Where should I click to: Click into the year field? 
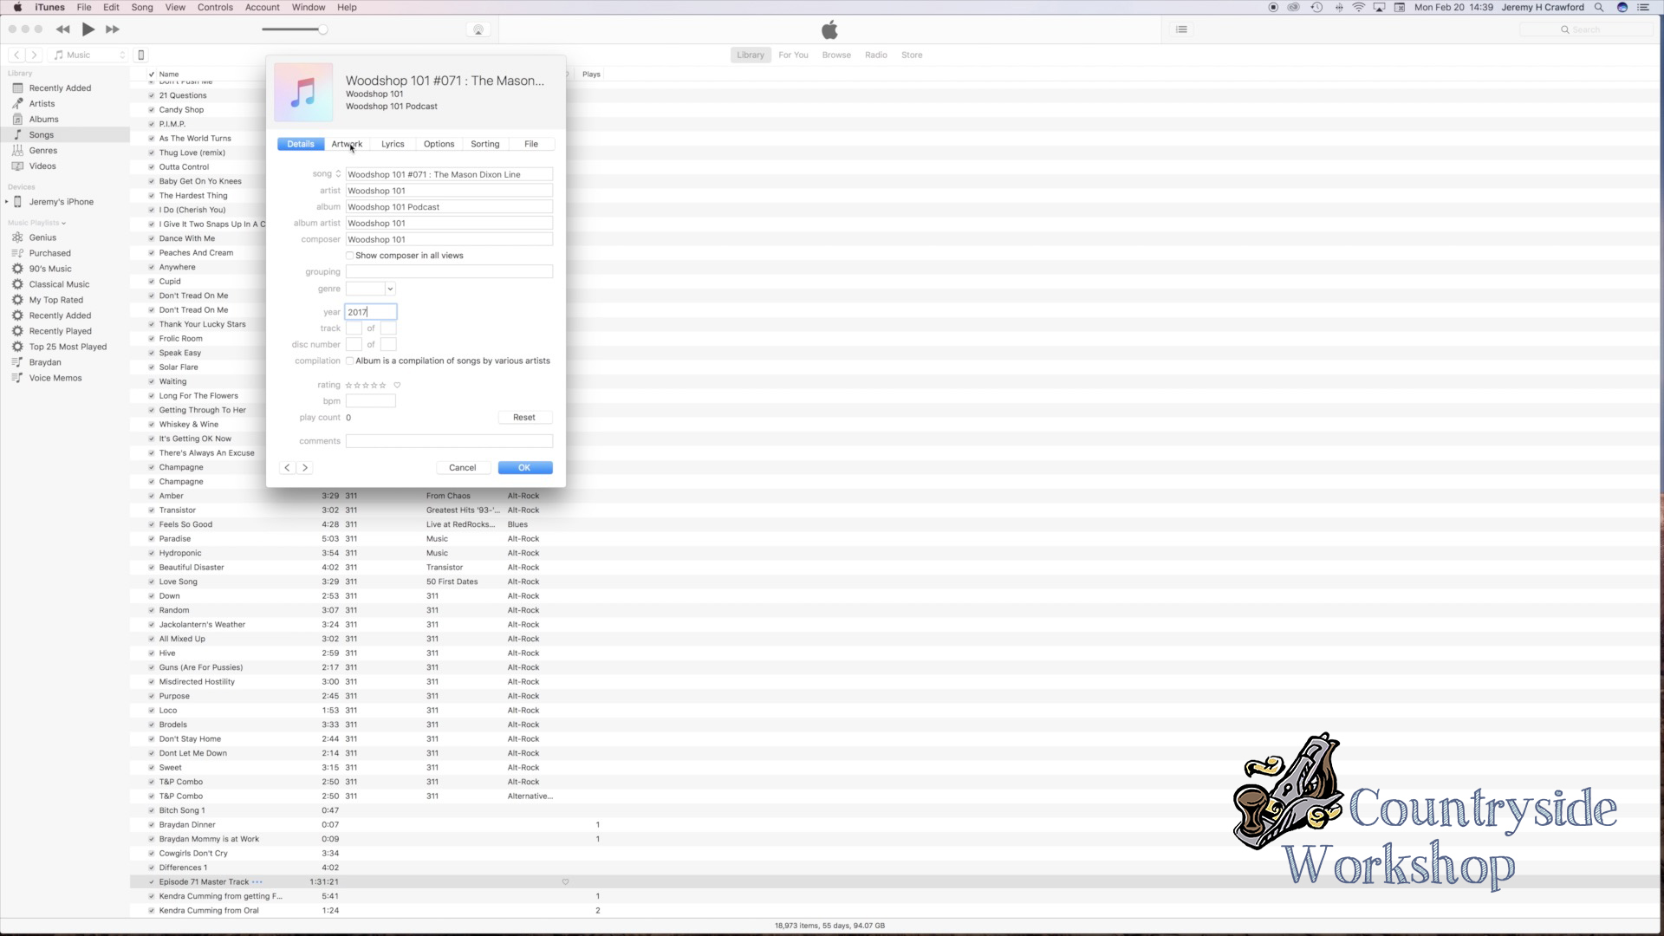pyautogui.click(x=371, y=312)
